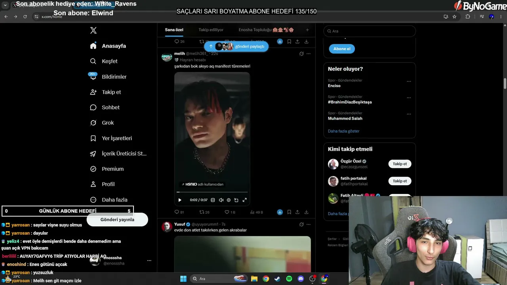Open options for #BrahimDiazBeşiktaşa trend
This screenshot has height=285, width=507.
click(x=409, y=98)
